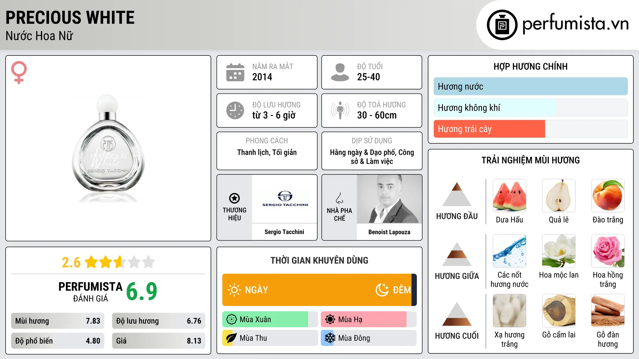Screen dimensions: 639x359
Task: Click the Sergio Tacchini brand logo
Action: (285, 199)
